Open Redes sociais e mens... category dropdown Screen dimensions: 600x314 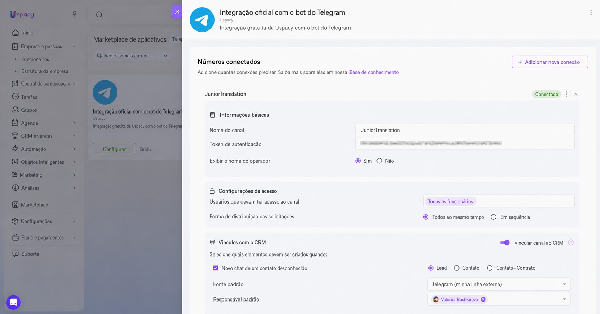[x=132, y=56]
